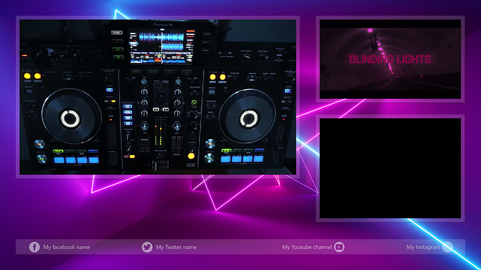The image size is (481, 270).
Task: Click the Twitter bird icon
Action: (147, 247)
